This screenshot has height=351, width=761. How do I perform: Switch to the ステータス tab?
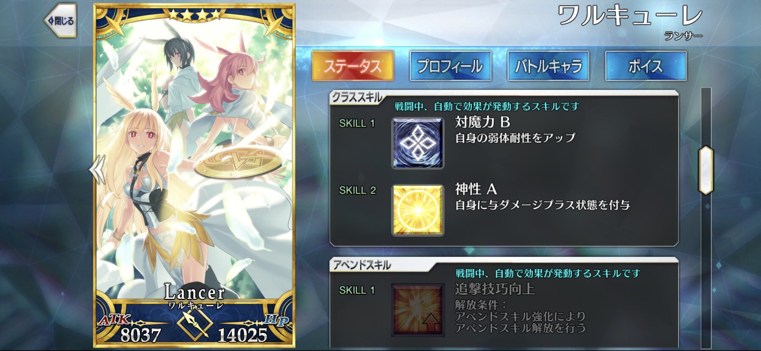tap(352, 66)
